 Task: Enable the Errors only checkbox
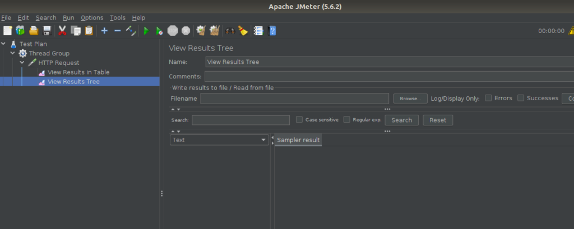tap(488, 98)
